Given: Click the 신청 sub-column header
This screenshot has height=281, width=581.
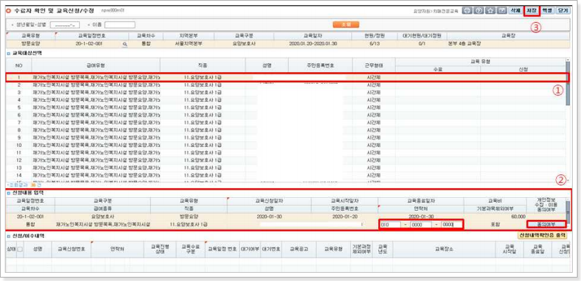Looking at the screenshot, I should pyautogui.click(x=523, y=69).
